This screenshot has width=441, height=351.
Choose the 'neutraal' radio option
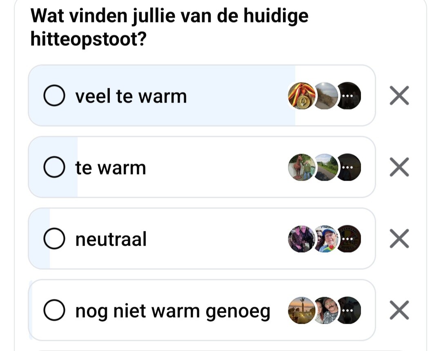(x=54, y=239)
